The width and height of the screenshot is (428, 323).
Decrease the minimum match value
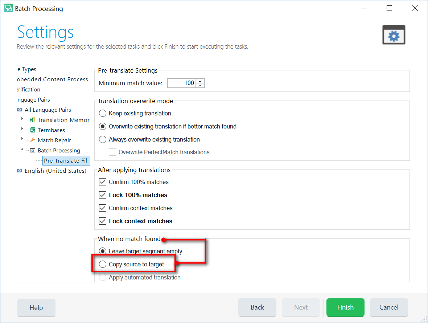pos(200,85)
